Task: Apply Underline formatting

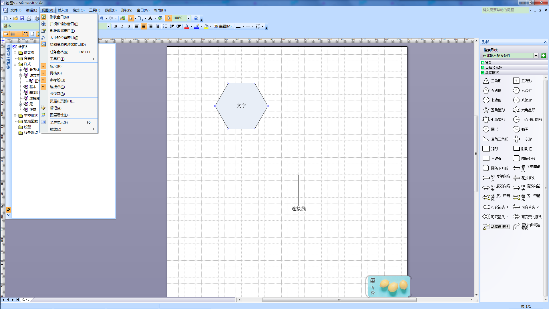Action: [129, 26]
